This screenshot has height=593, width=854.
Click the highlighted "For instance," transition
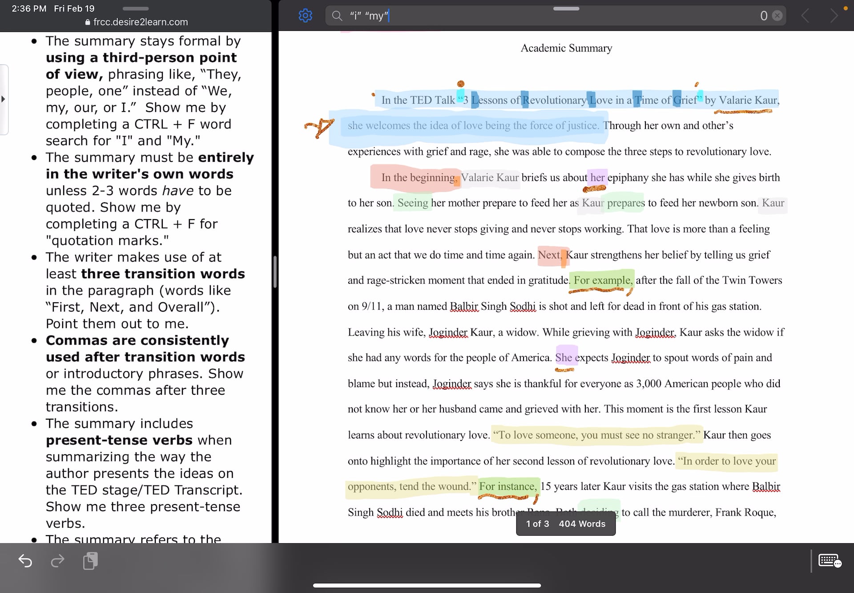508,486
